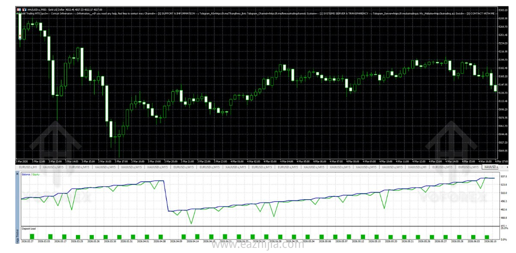Click the Deposit Load label

pos(29,229)
